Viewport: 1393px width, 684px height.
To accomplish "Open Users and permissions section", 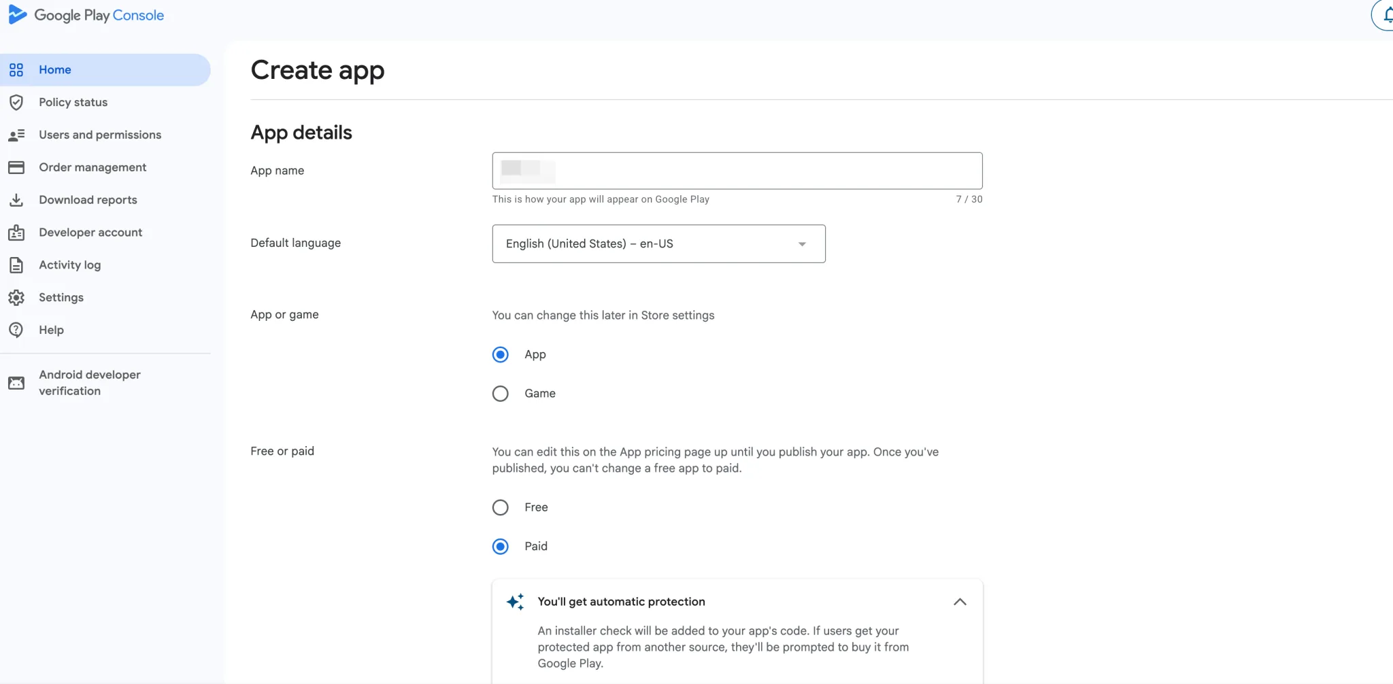I will point(100,134).
